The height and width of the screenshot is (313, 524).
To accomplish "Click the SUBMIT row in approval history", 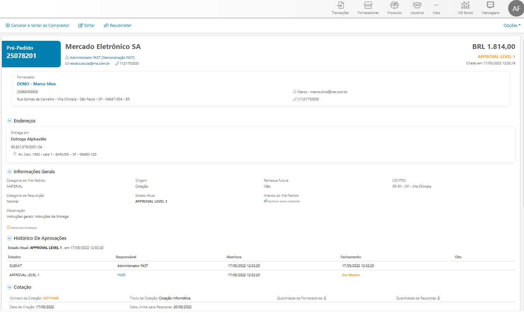I will [261, 266].
